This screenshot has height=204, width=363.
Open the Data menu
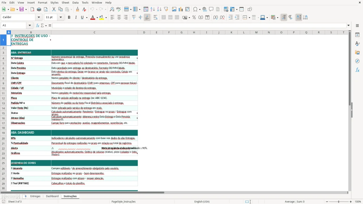[x=75, y=2]
